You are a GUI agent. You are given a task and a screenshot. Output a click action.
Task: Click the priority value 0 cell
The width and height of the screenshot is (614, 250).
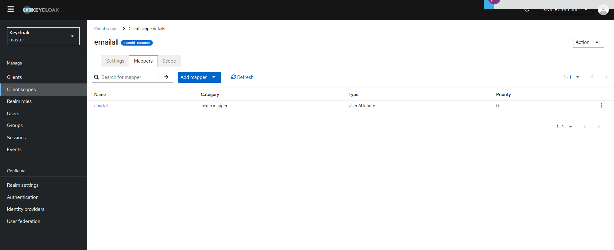pyautogui.click(x=497, y=106)
